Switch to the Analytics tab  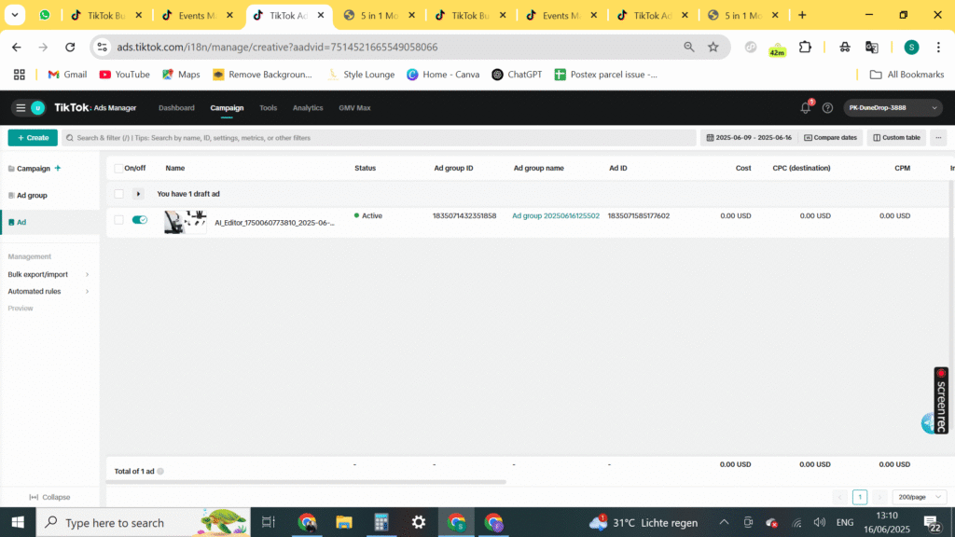(x=308, y=108)
